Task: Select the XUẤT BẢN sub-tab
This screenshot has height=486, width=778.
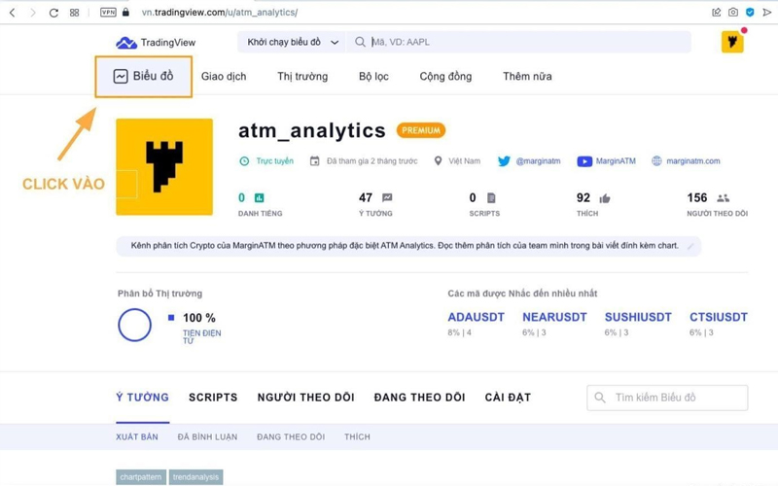Action: pos(137,436)
